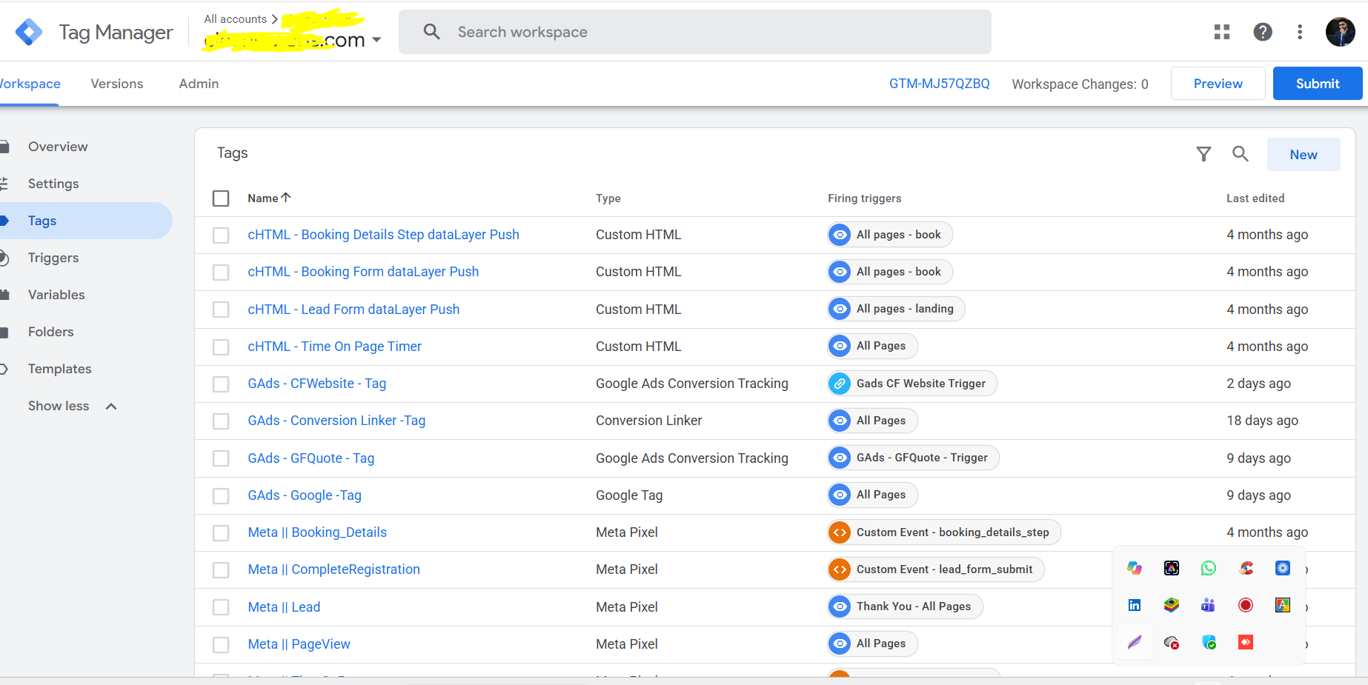This screenshot has width=1368, height=685.
Task: Click the search magnifier in Tags panel
Action: point(1241,154)
